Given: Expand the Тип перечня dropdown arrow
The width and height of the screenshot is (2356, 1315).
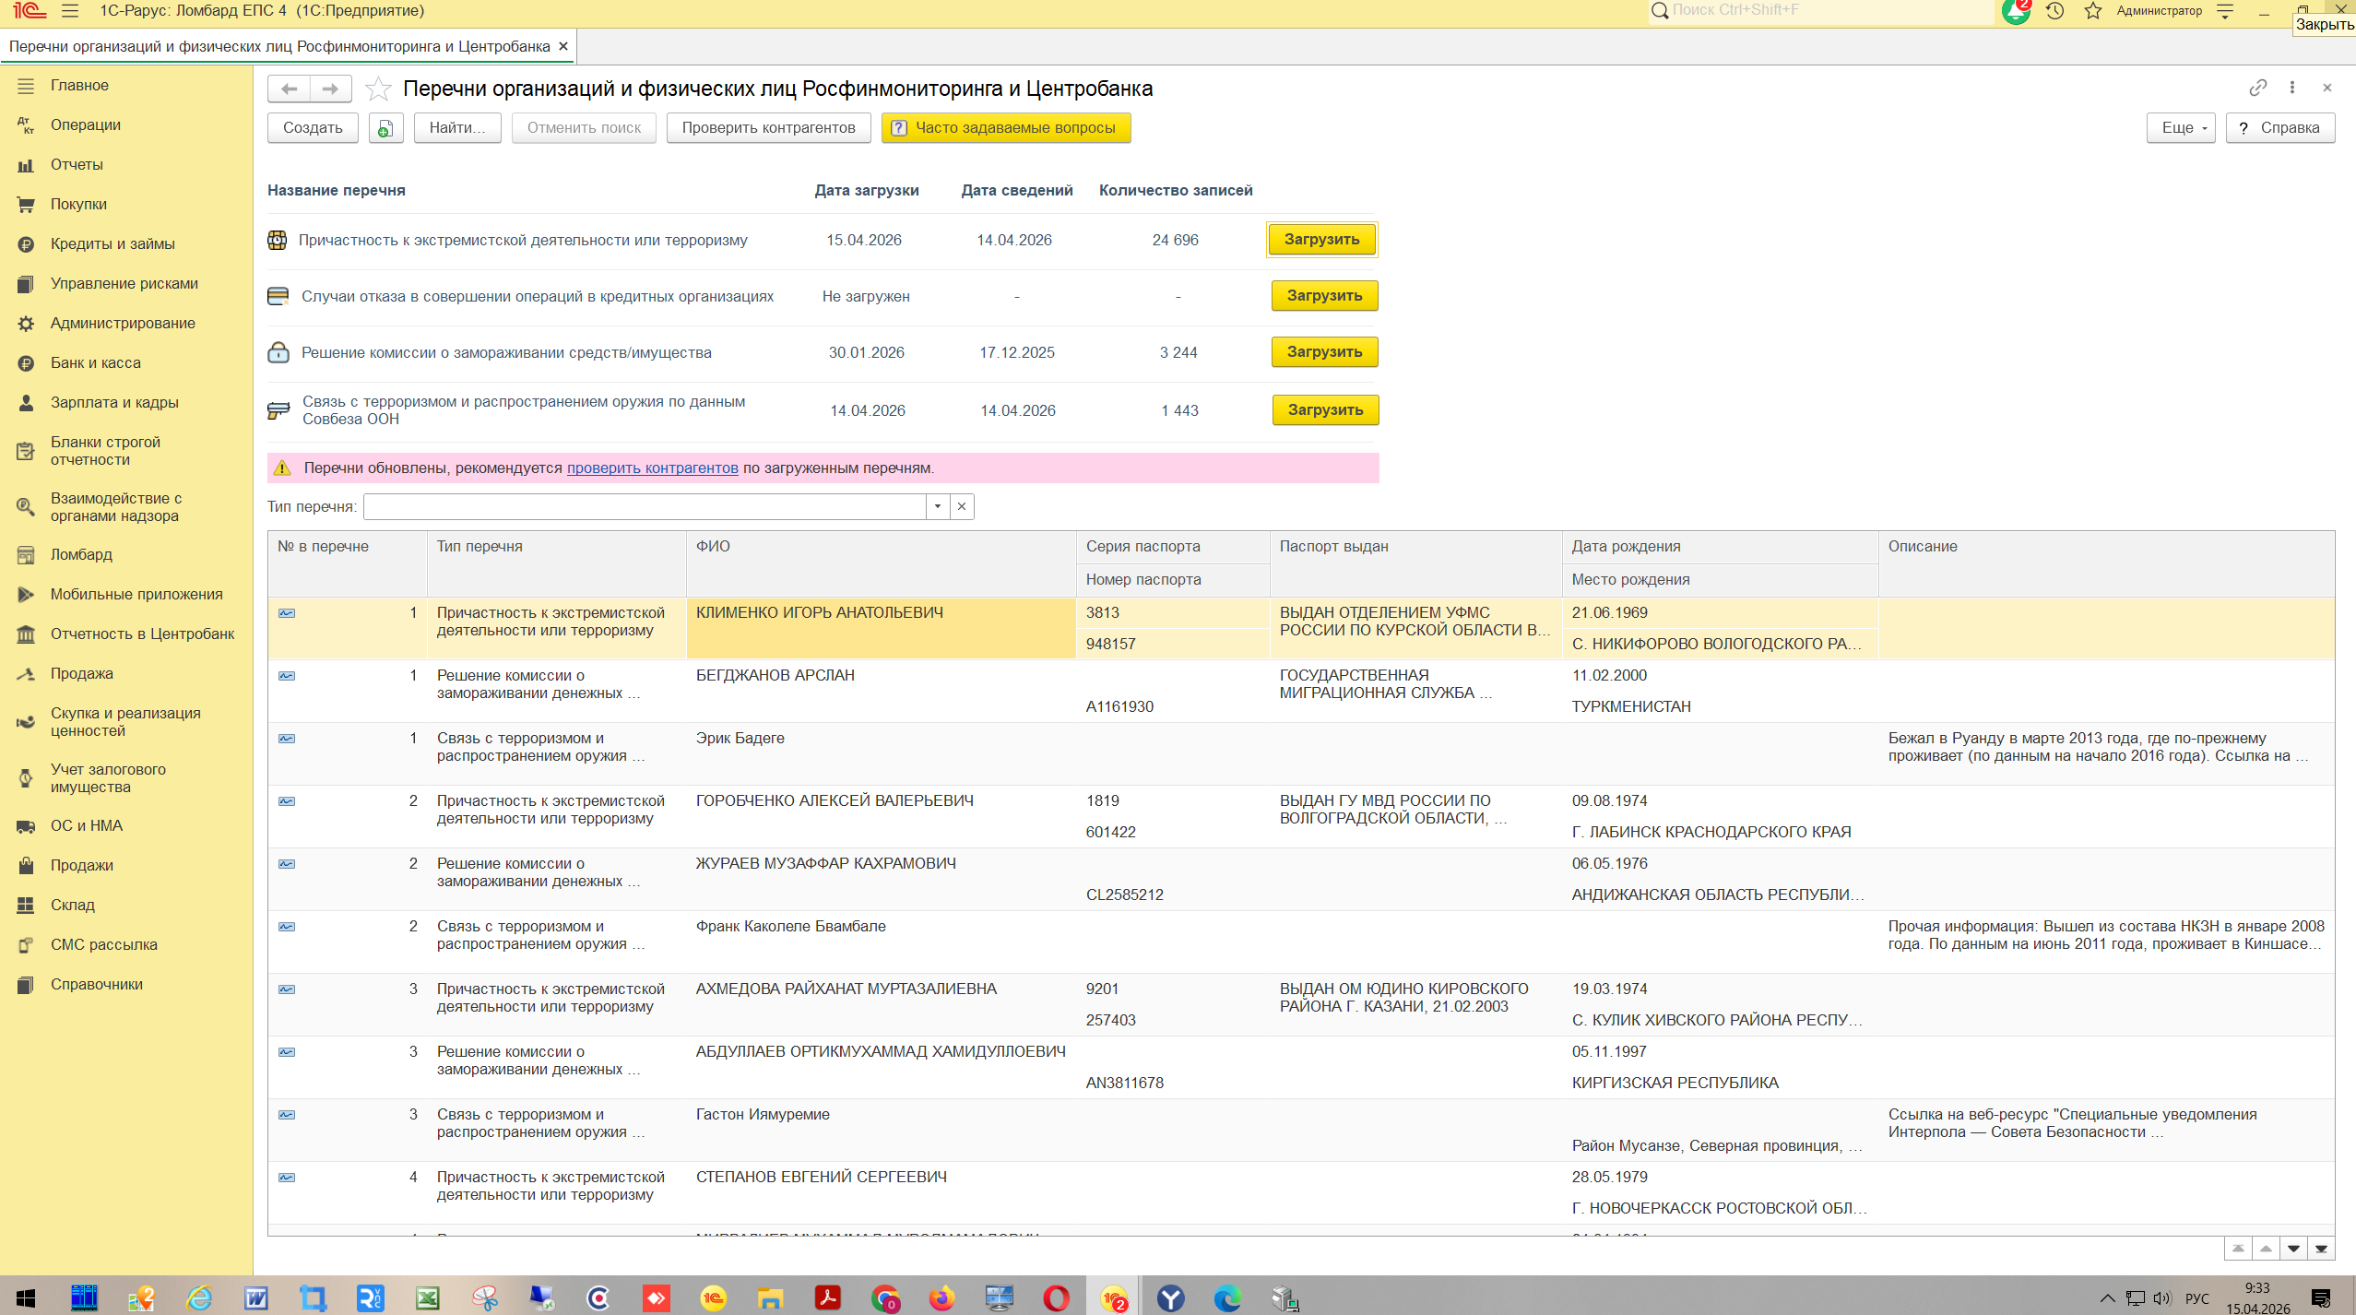Looking at the screenshot, I should 938,506.
